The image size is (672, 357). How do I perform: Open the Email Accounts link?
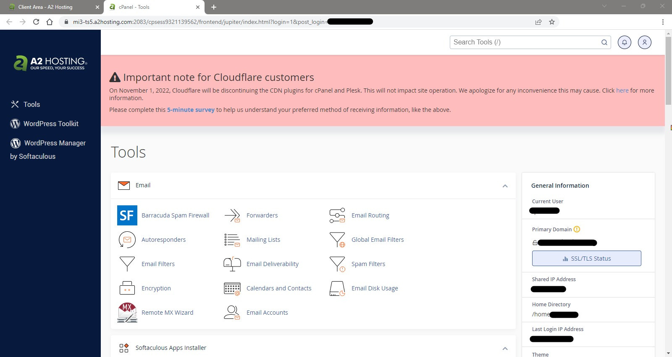(267, 313)
